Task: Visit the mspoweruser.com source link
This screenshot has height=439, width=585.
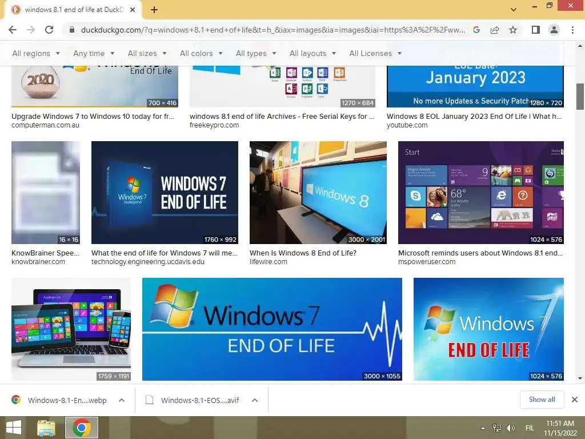Action: [427, 262]
